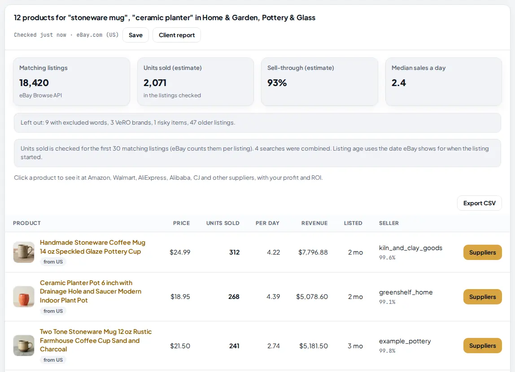Click revenue value $7,796.88

click(313, 252)
